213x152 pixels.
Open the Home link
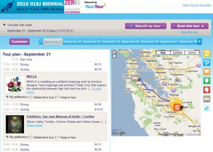194,5
